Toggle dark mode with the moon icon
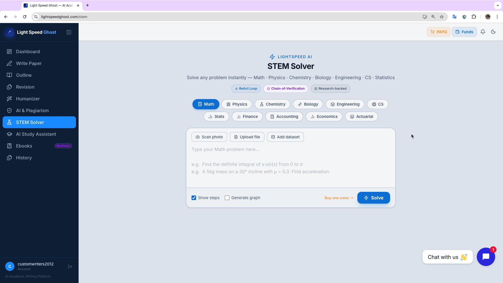This screenshot has height=283, width=503. tap(493, 32)
